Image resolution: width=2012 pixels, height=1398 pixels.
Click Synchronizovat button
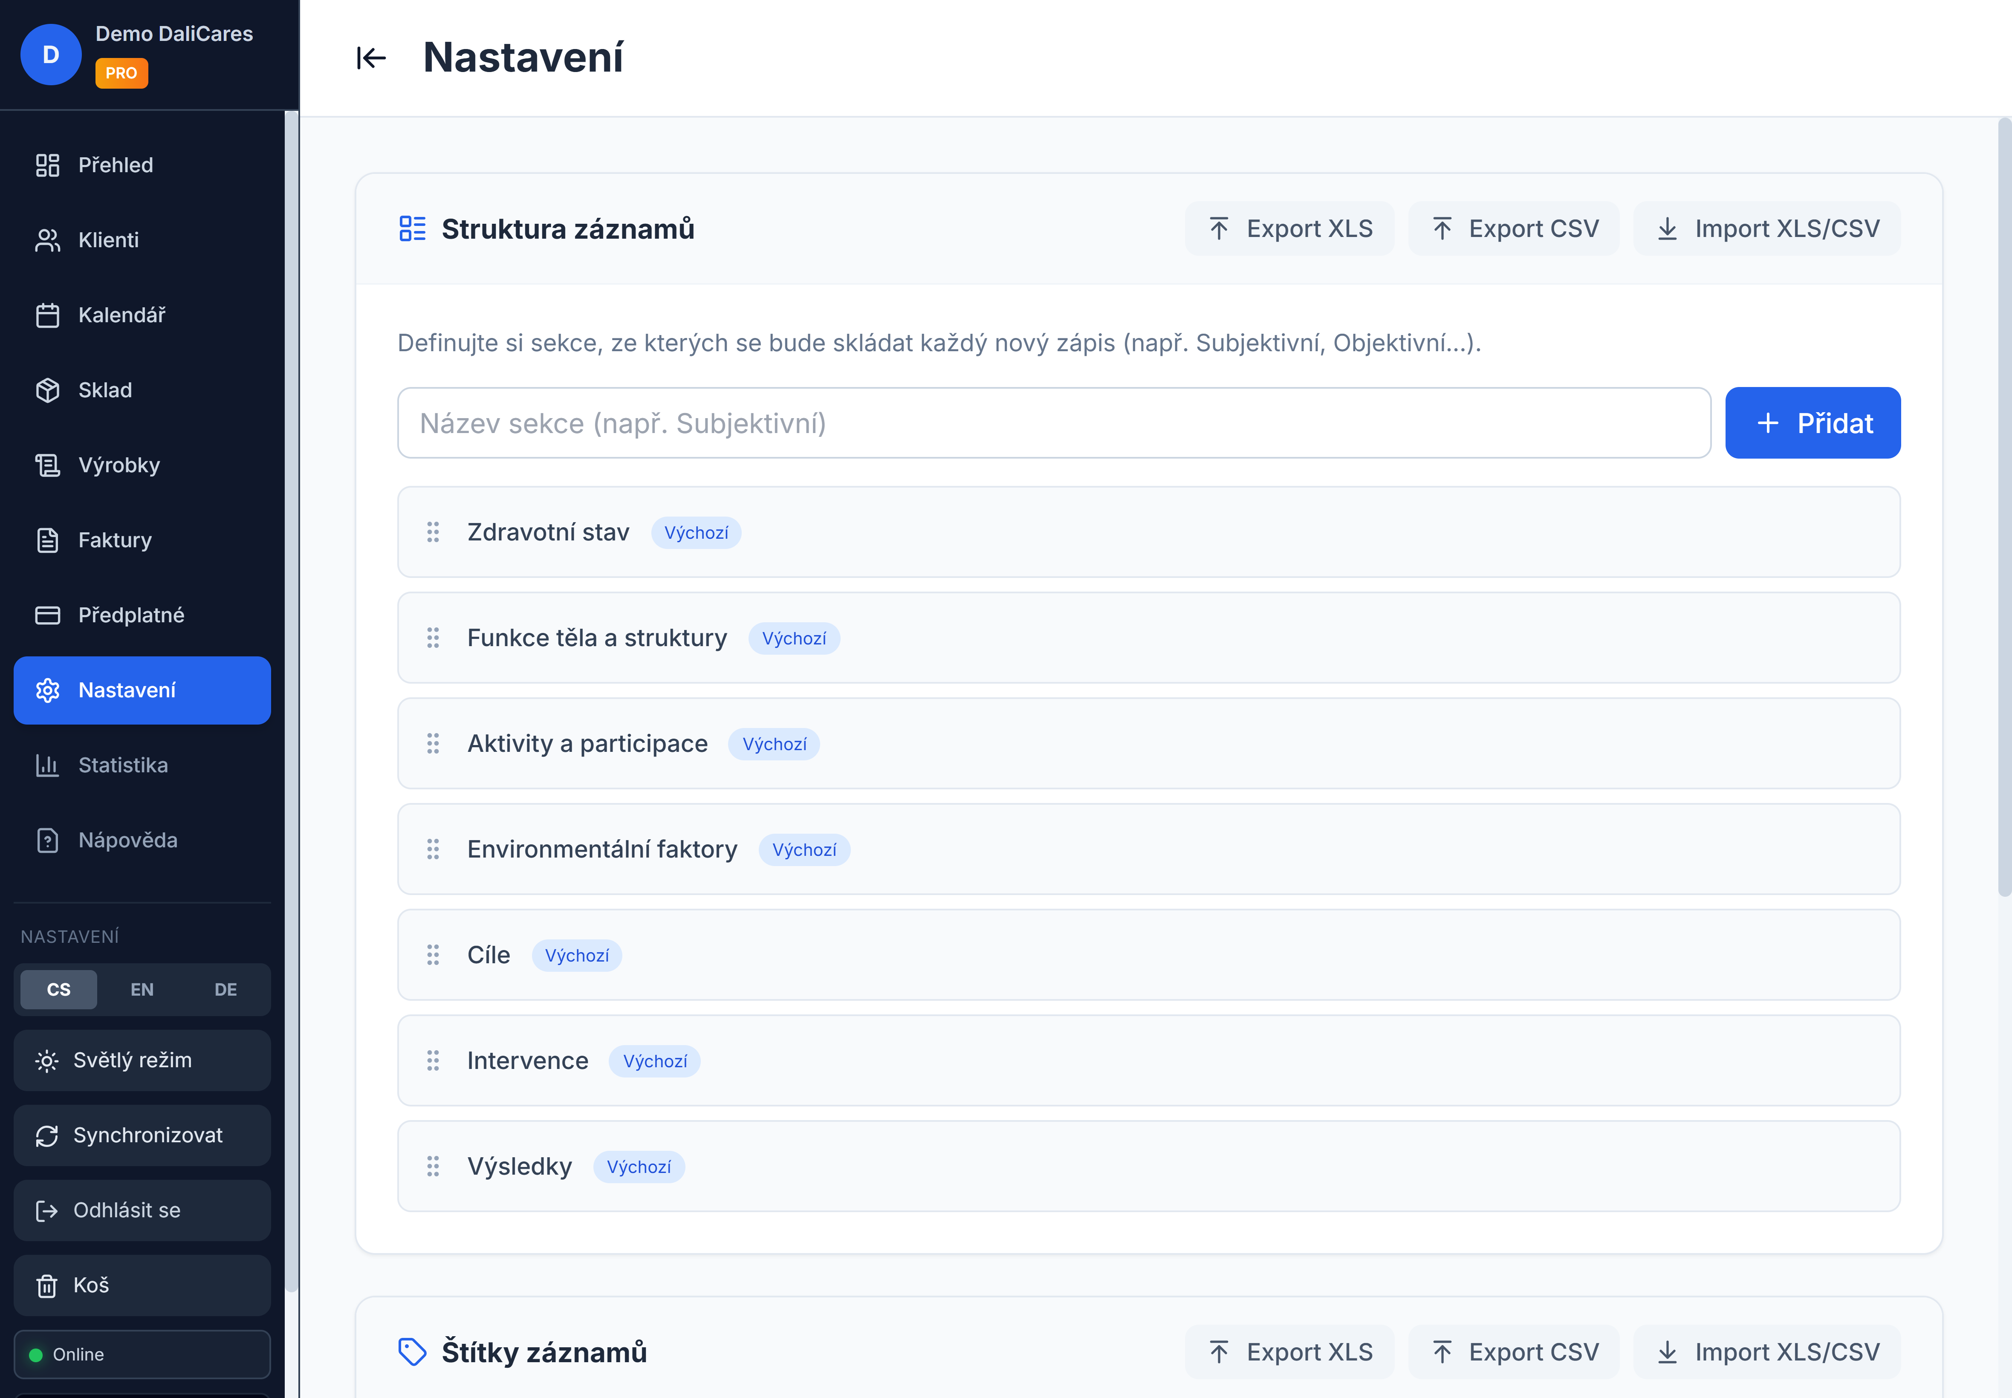[142, 1135]
